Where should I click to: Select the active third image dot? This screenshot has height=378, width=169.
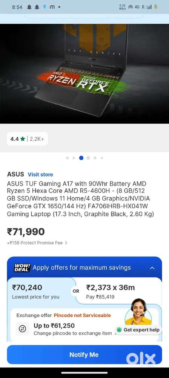point(81,158)
